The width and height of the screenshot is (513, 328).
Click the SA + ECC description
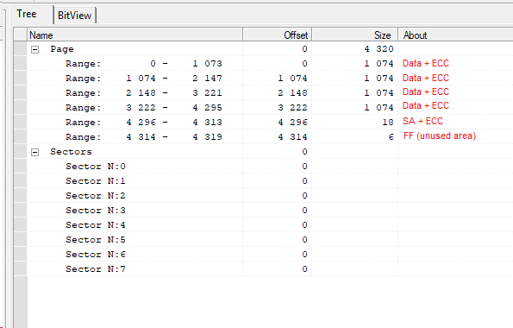click(x=422, y=121)
